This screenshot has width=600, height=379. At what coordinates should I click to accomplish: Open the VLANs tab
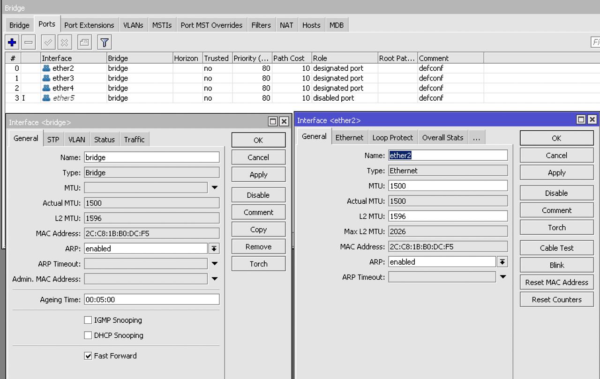[x=133, y=25]
